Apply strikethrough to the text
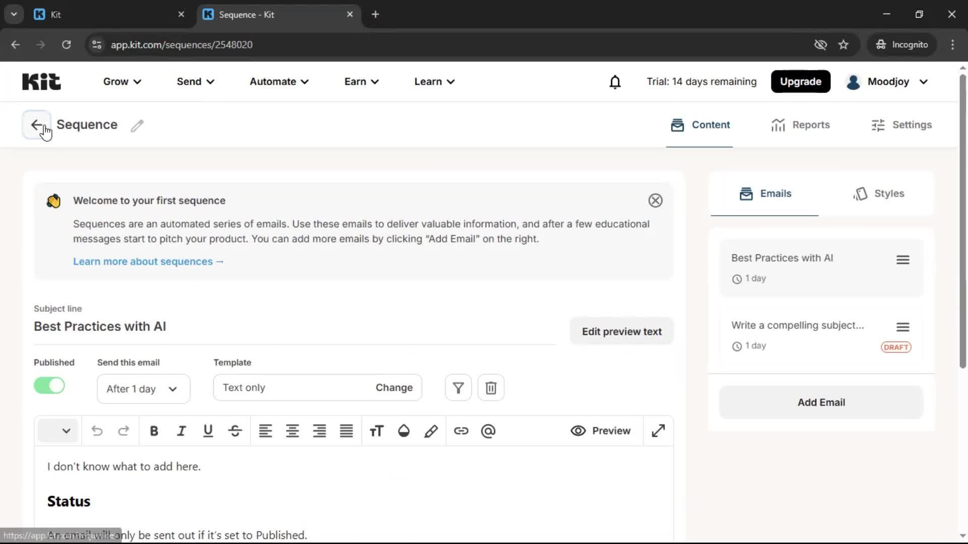968x544 pixels. pyautogui.click(x=235, y=431)
